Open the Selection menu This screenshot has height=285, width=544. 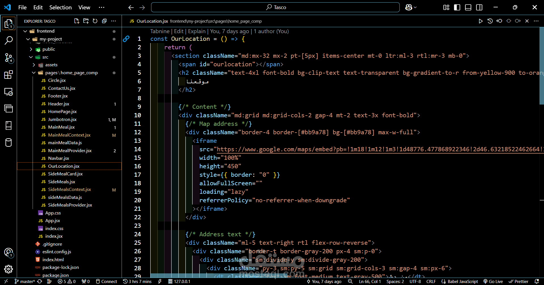pos(60,7)
